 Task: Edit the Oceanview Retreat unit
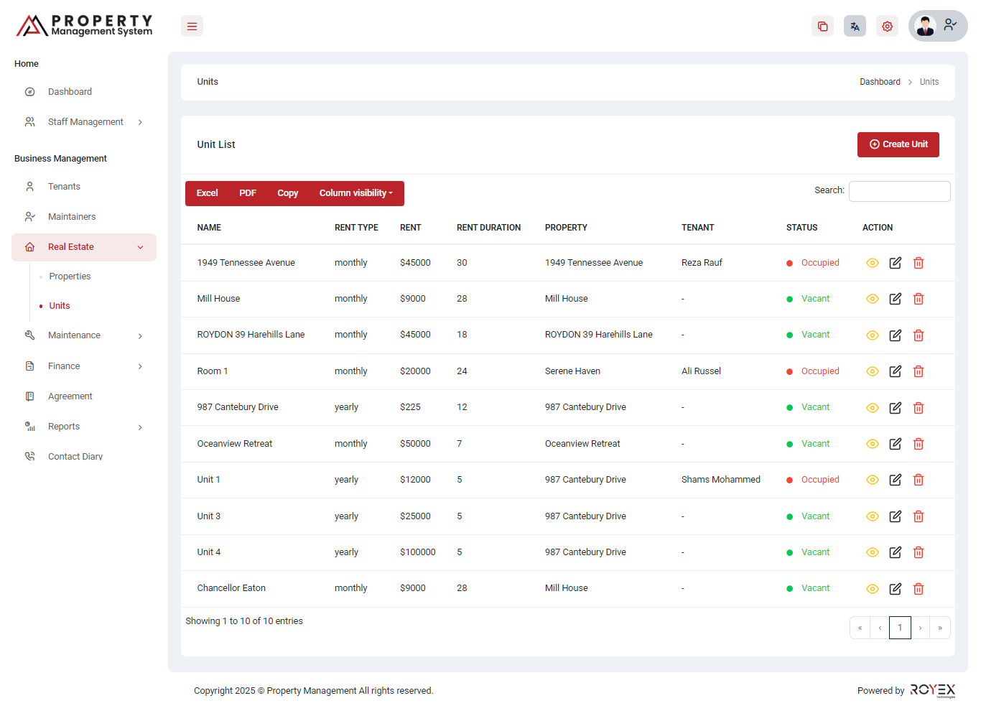(x=895, y=444)
